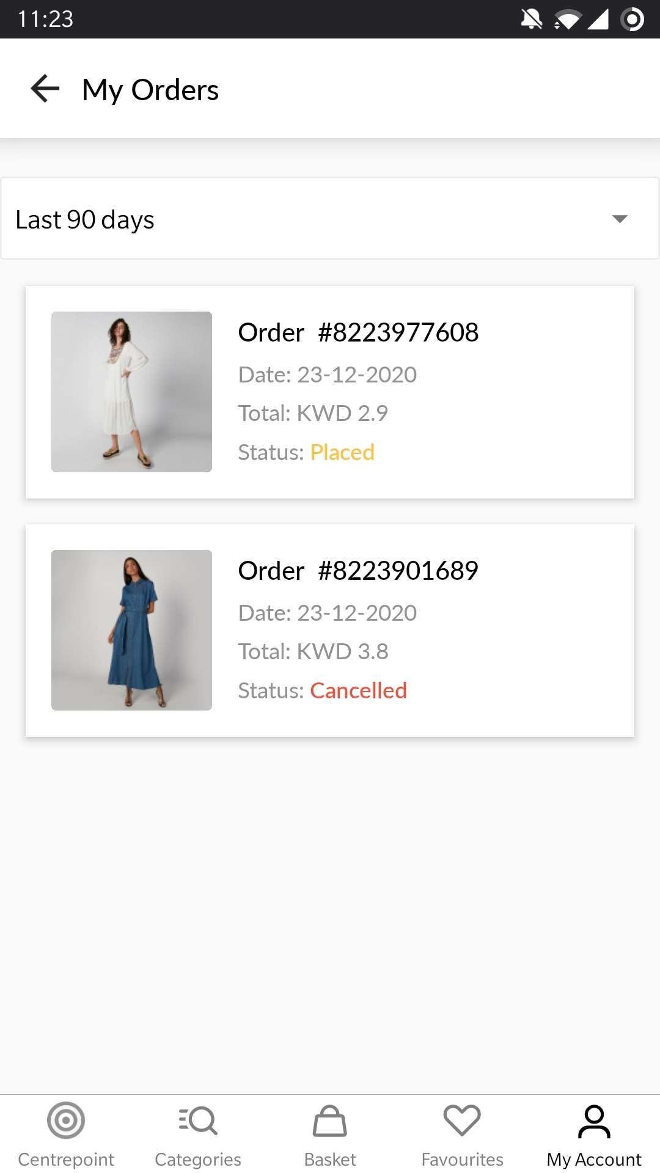
Task: Open Order #8223901689 details
Action: click(x=358, y=571)
